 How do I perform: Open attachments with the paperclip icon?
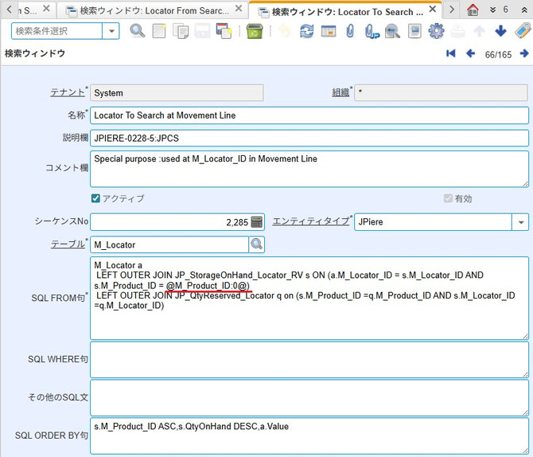[x=350, y=31]
